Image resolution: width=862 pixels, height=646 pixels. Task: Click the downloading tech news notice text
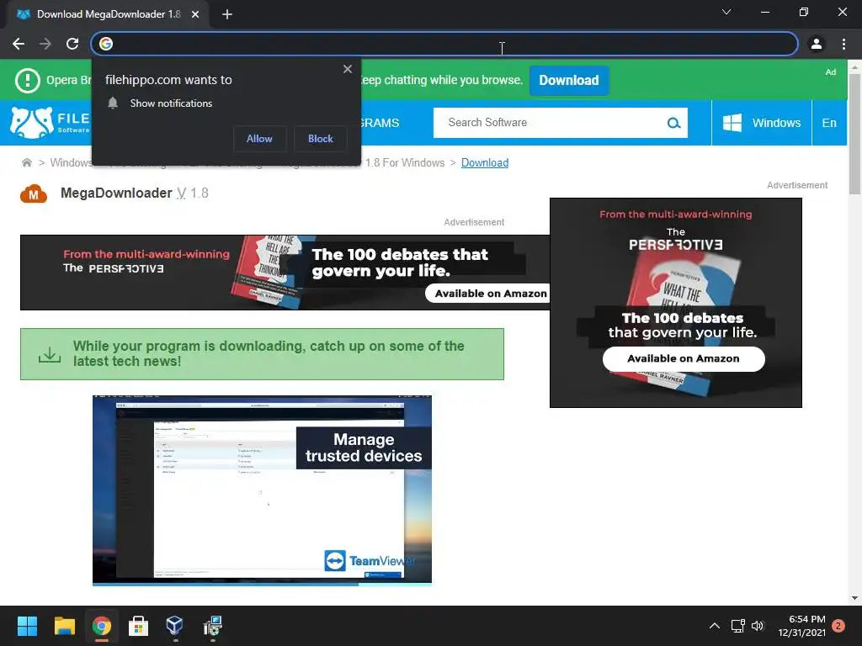269,354
